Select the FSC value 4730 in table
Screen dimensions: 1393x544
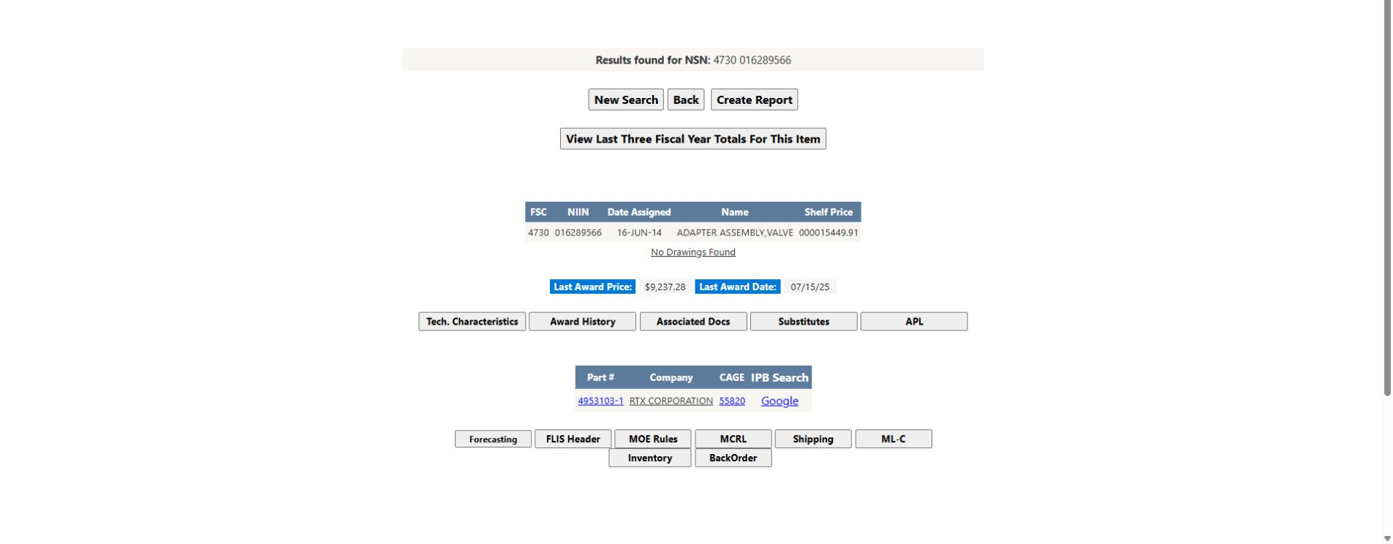538,233
